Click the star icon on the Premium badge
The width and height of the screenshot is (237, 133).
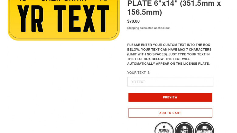[164, 126]
